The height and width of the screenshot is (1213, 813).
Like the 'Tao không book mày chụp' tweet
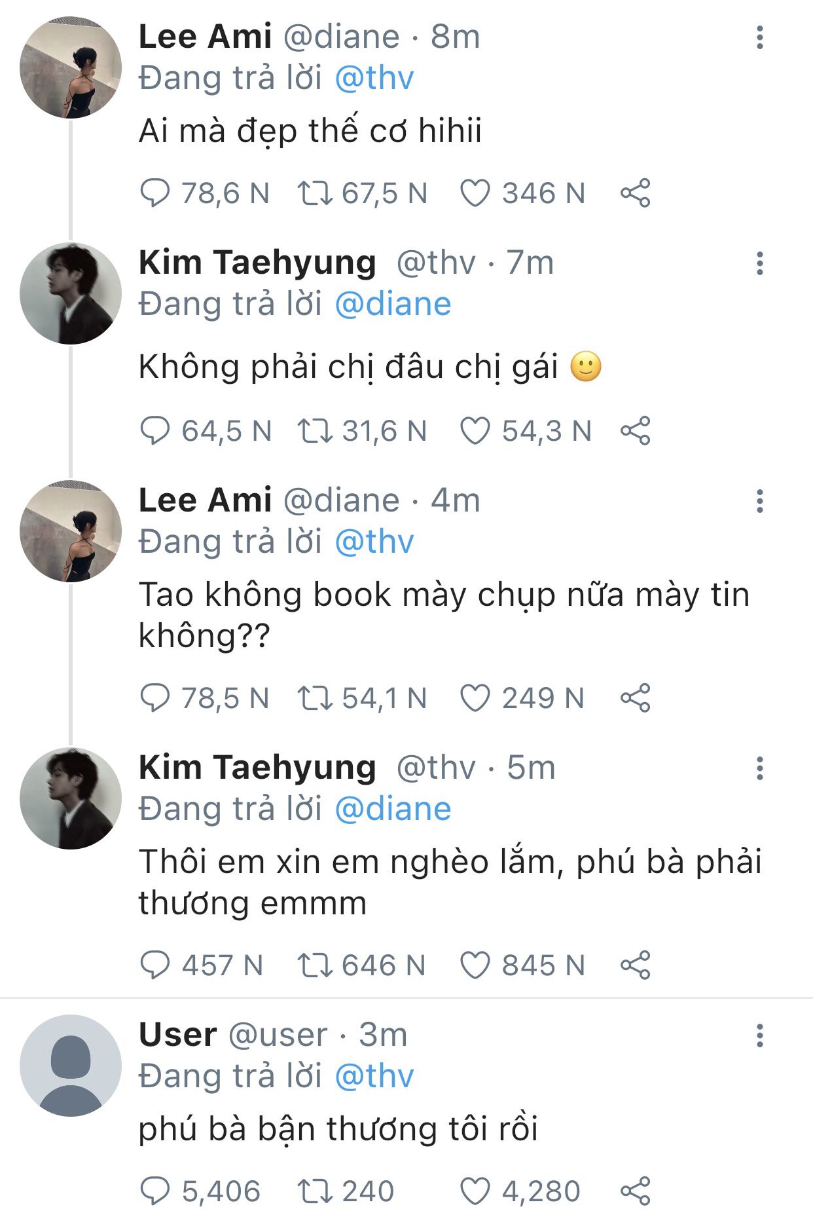tap(475, 698)
